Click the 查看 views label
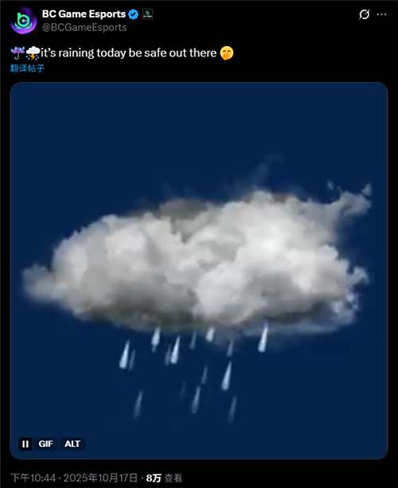The height and width of the screenshot is (488, 398). pos(173,478)
